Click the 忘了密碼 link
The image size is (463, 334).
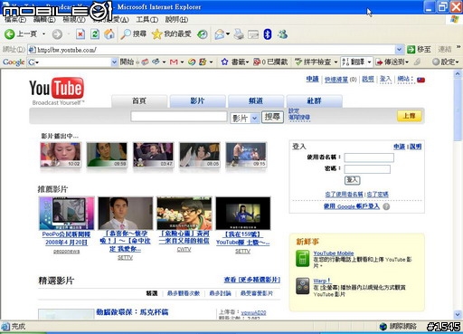click(378, 195)
